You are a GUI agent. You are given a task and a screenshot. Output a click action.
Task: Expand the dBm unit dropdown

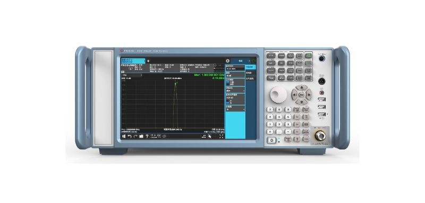coord(235,91)
